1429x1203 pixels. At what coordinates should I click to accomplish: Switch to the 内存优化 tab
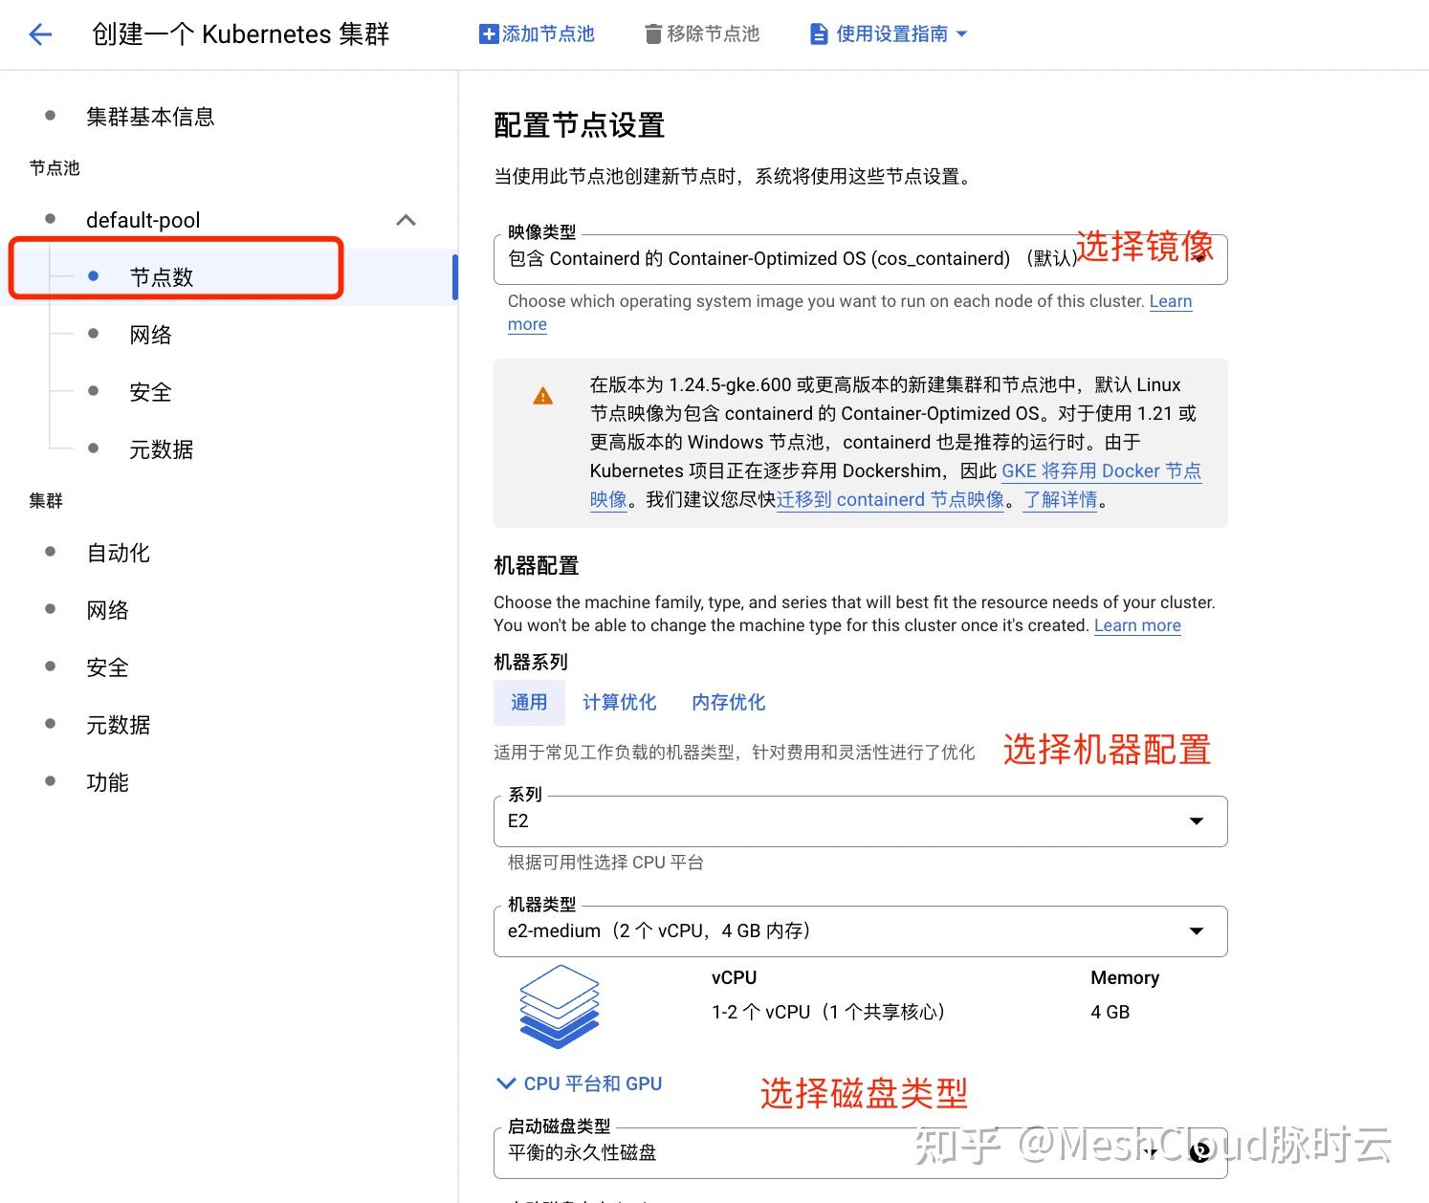pos(727,702)
